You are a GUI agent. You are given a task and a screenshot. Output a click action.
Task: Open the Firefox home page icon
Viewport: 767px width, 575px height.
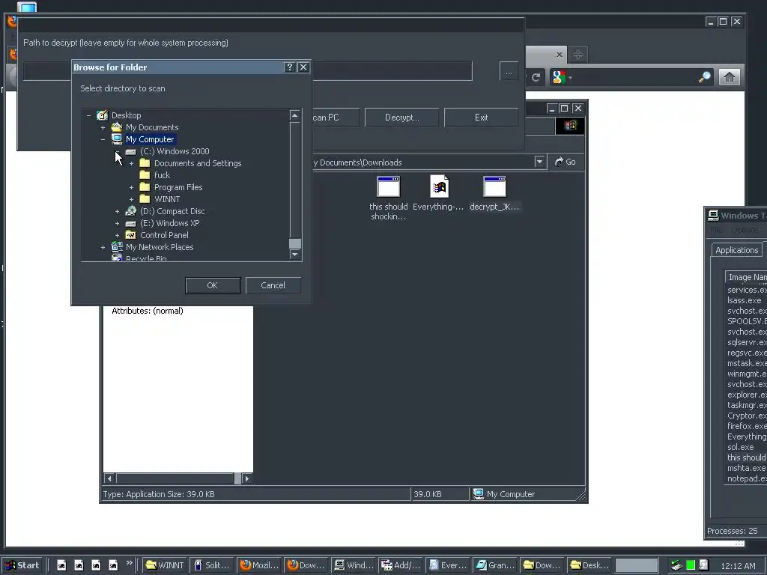pos(730,77)
